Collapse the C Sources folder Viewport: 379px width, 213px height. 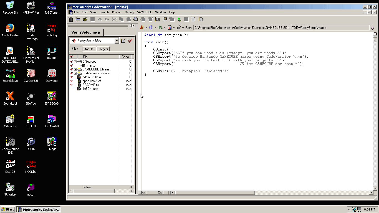(75, 62)
